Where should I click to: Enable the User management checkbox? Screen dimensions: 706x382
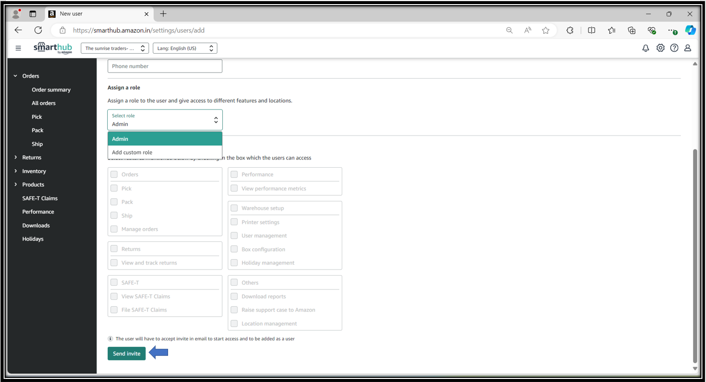pos(234,236)
